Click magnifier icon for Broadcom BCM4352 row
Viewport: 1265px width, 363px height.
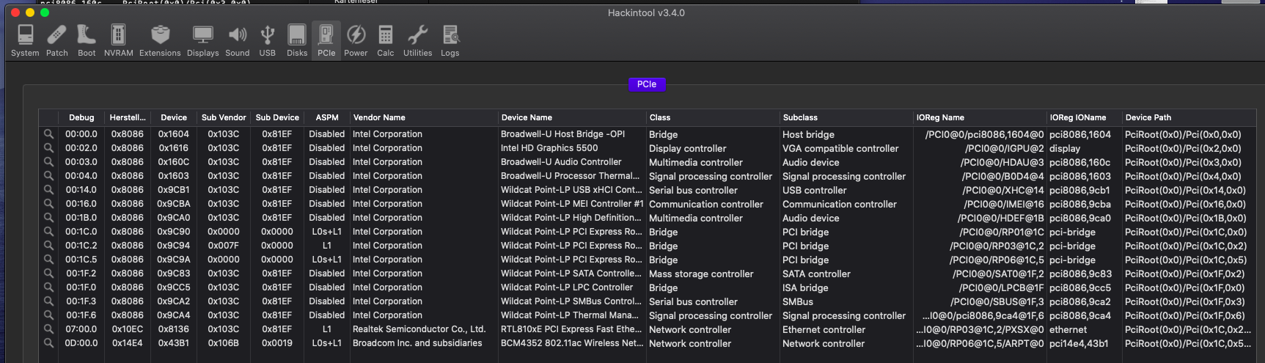pos(48,343)
